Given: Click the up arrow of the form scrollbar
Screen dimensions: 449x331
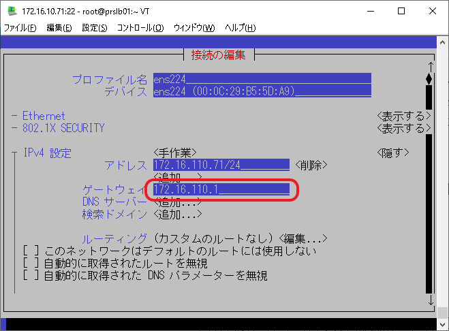Looking at the screenshot, I should pyautogui.click(x=429, y=67).
